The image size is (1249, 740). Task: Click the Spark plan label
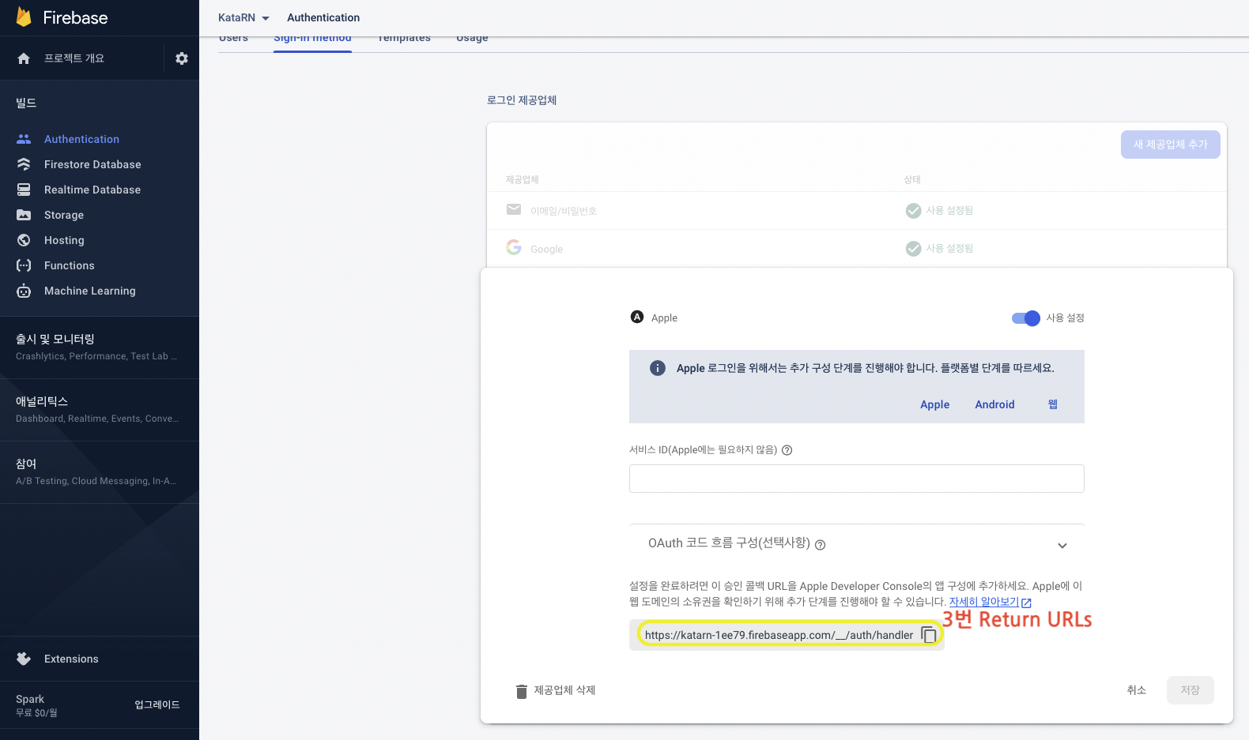[x=30, y=699]
